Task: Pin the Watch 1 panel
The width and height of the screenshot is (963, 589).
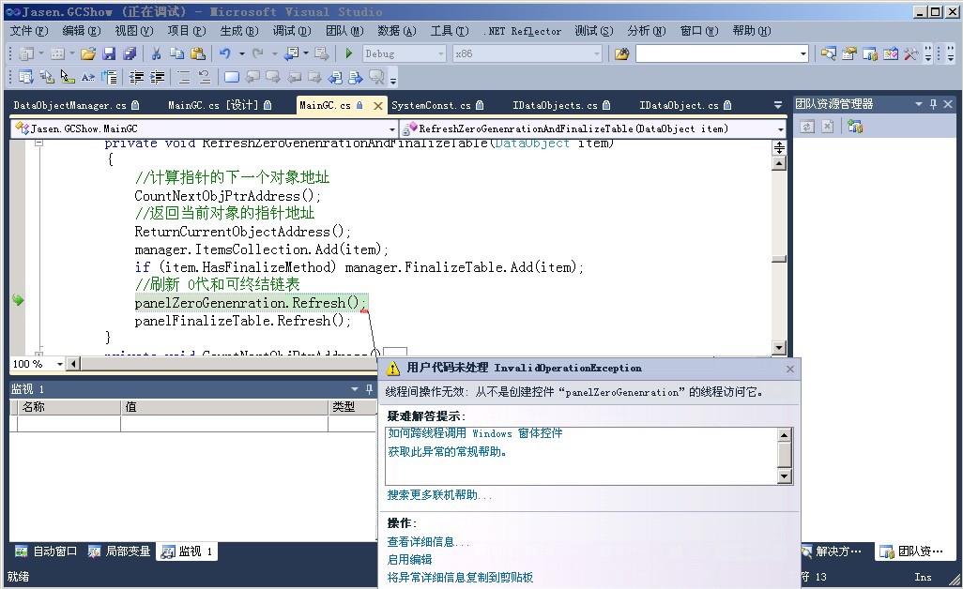Action: pos(369,389)
